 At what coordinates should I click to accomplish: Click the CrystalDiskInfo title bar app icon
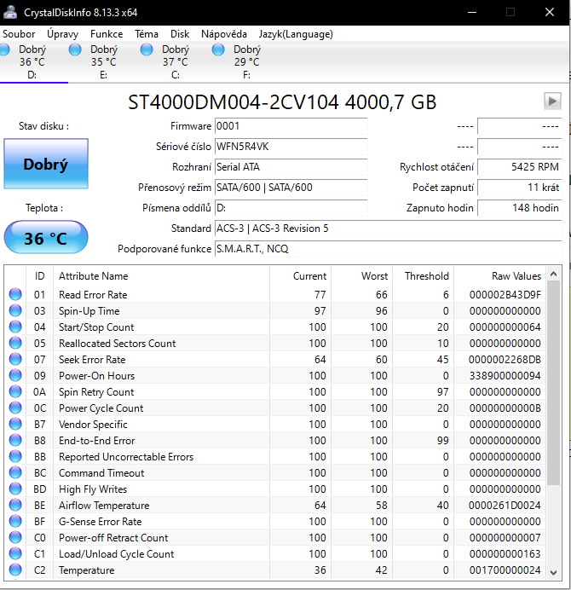click(10, 12)
